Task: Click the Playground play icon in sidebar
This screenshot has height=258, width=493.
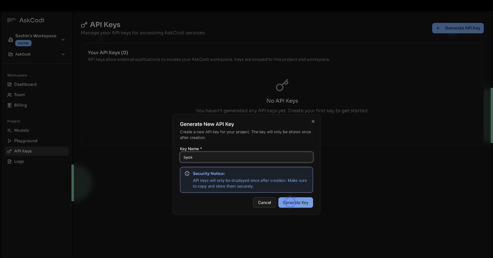Action: [x=10, y=141]
